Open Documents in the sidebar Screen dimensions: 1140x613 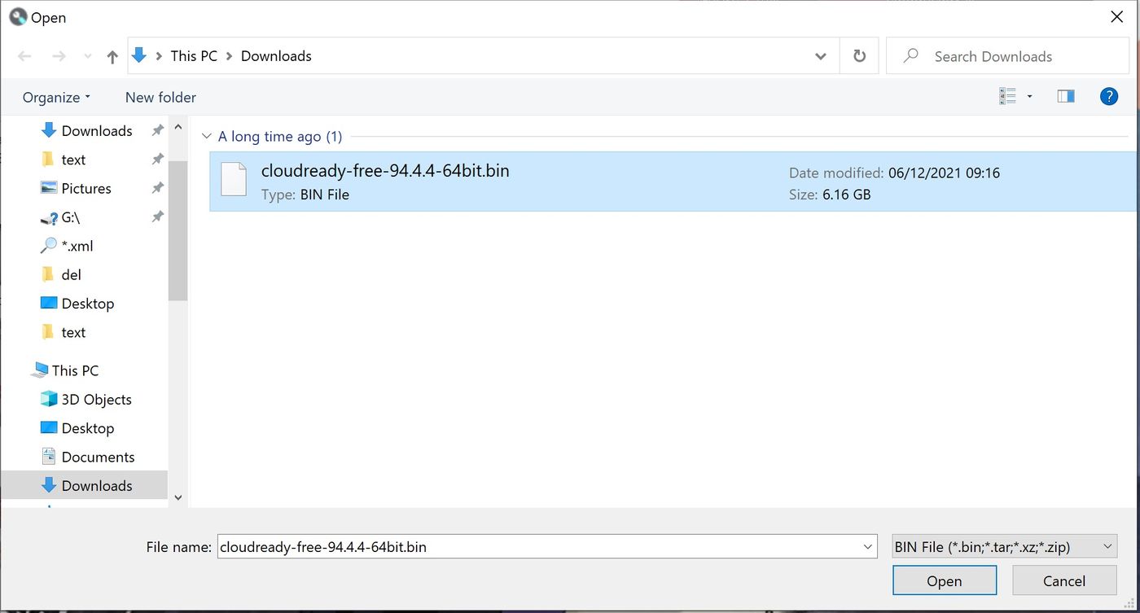click(x=98, y=457)
